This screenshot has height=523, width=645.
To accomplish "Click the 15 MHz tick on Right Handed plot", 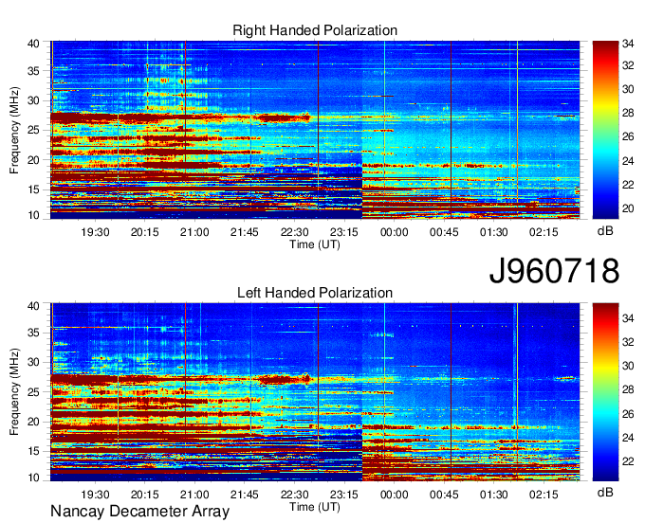I will pos(33,189).
